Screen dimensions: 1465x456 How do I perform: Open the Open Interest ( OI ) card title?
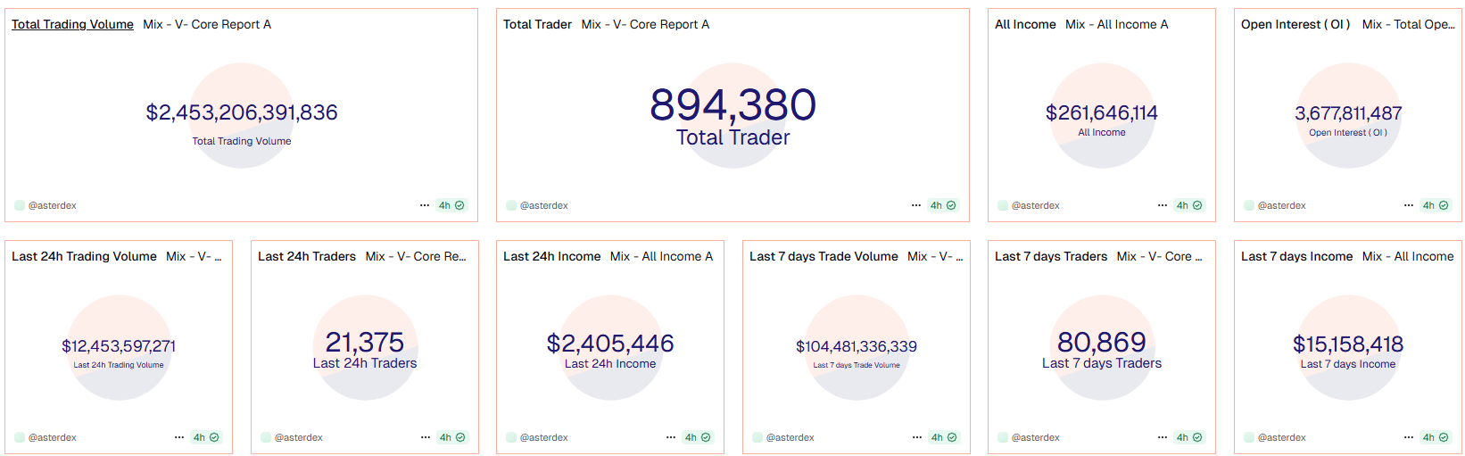point(1295,24)
